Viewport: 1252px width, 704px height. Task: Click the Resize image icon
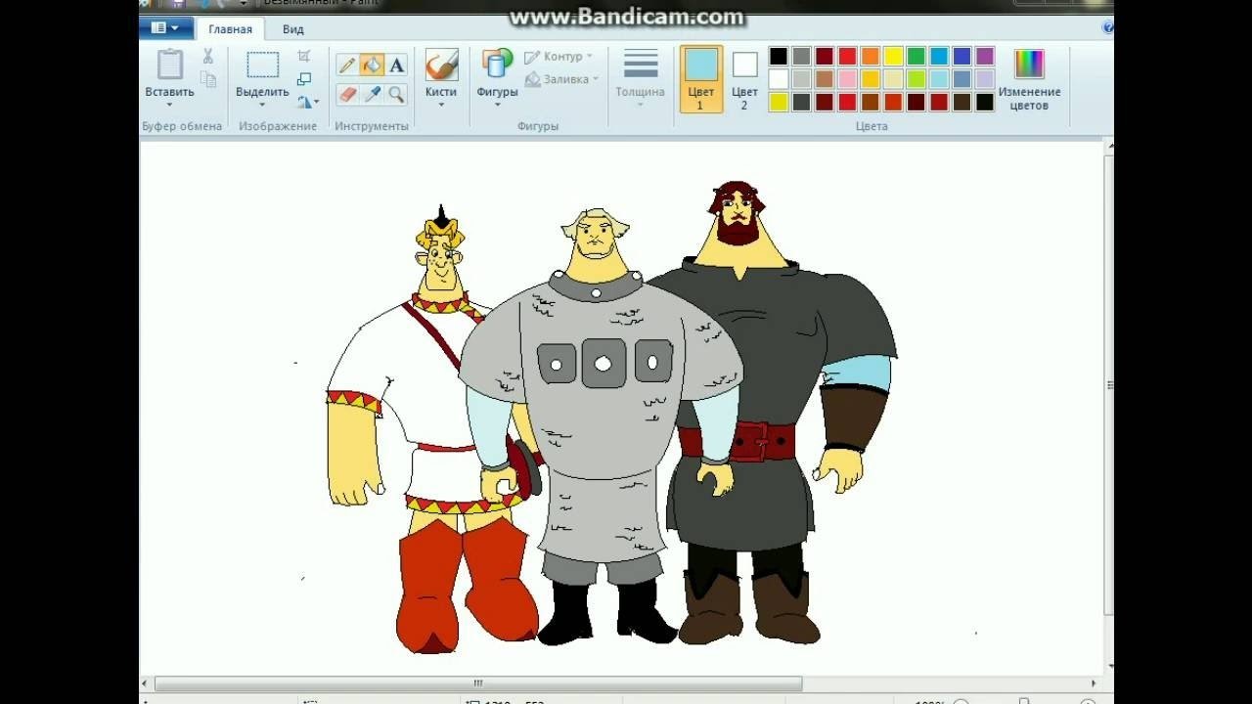pos(304,79)
